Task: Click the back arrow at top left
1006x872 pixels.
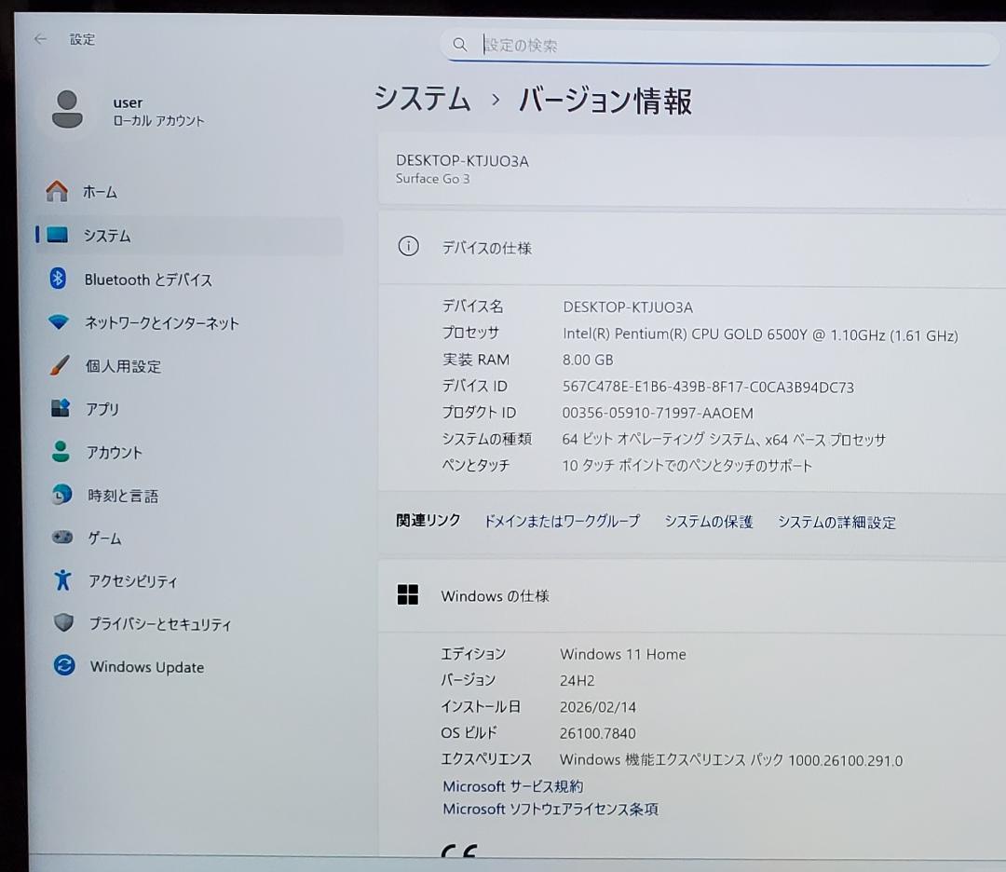Action: pyautogui.click(x=38, y=38)
